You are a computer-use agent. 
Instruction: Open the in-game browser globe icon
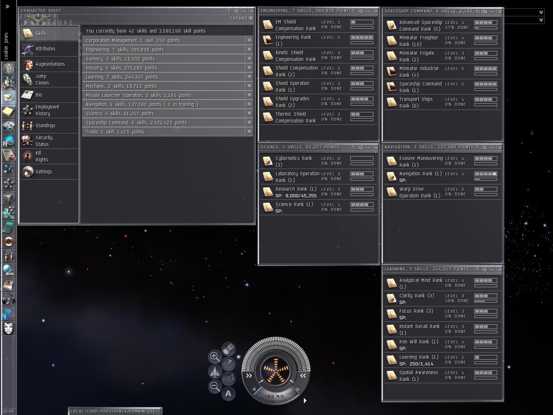click(9, 270)
